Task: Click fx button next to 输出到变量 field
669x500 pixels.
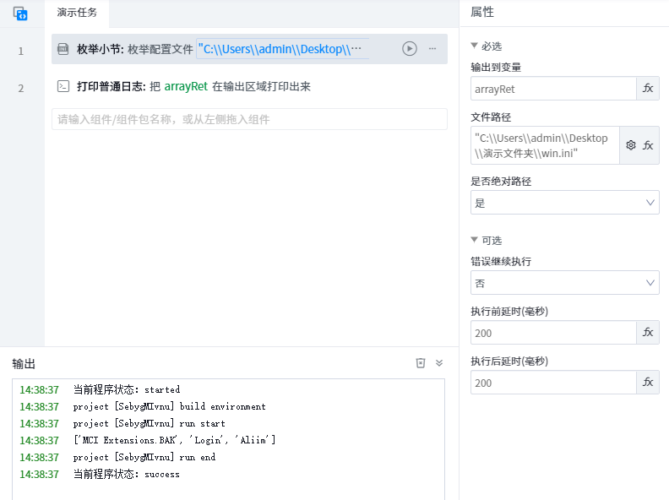Action: coord(648,89)
